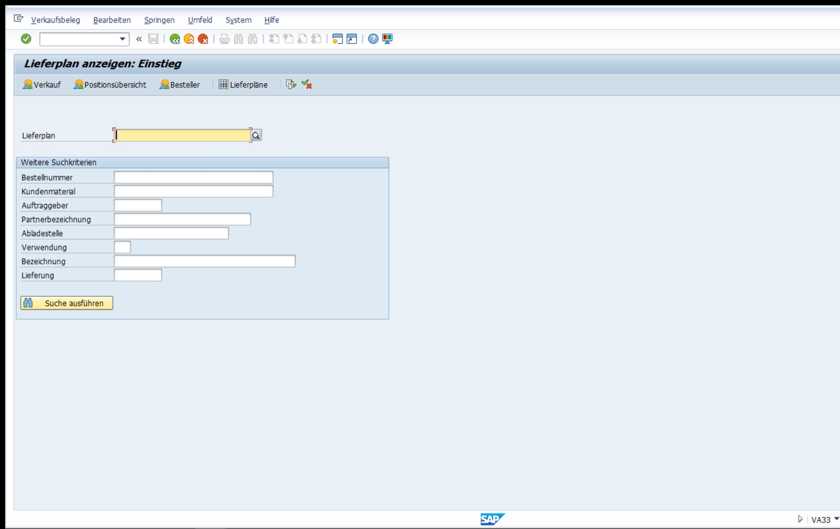
Task: Expand the status bar triangle arrow
Action: [x=800, y=519]
